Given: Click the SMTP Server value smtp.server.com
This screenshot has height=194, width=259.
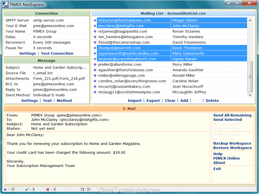Looking at the screenshot, I should pyautogui.click(x=49, y=20).
